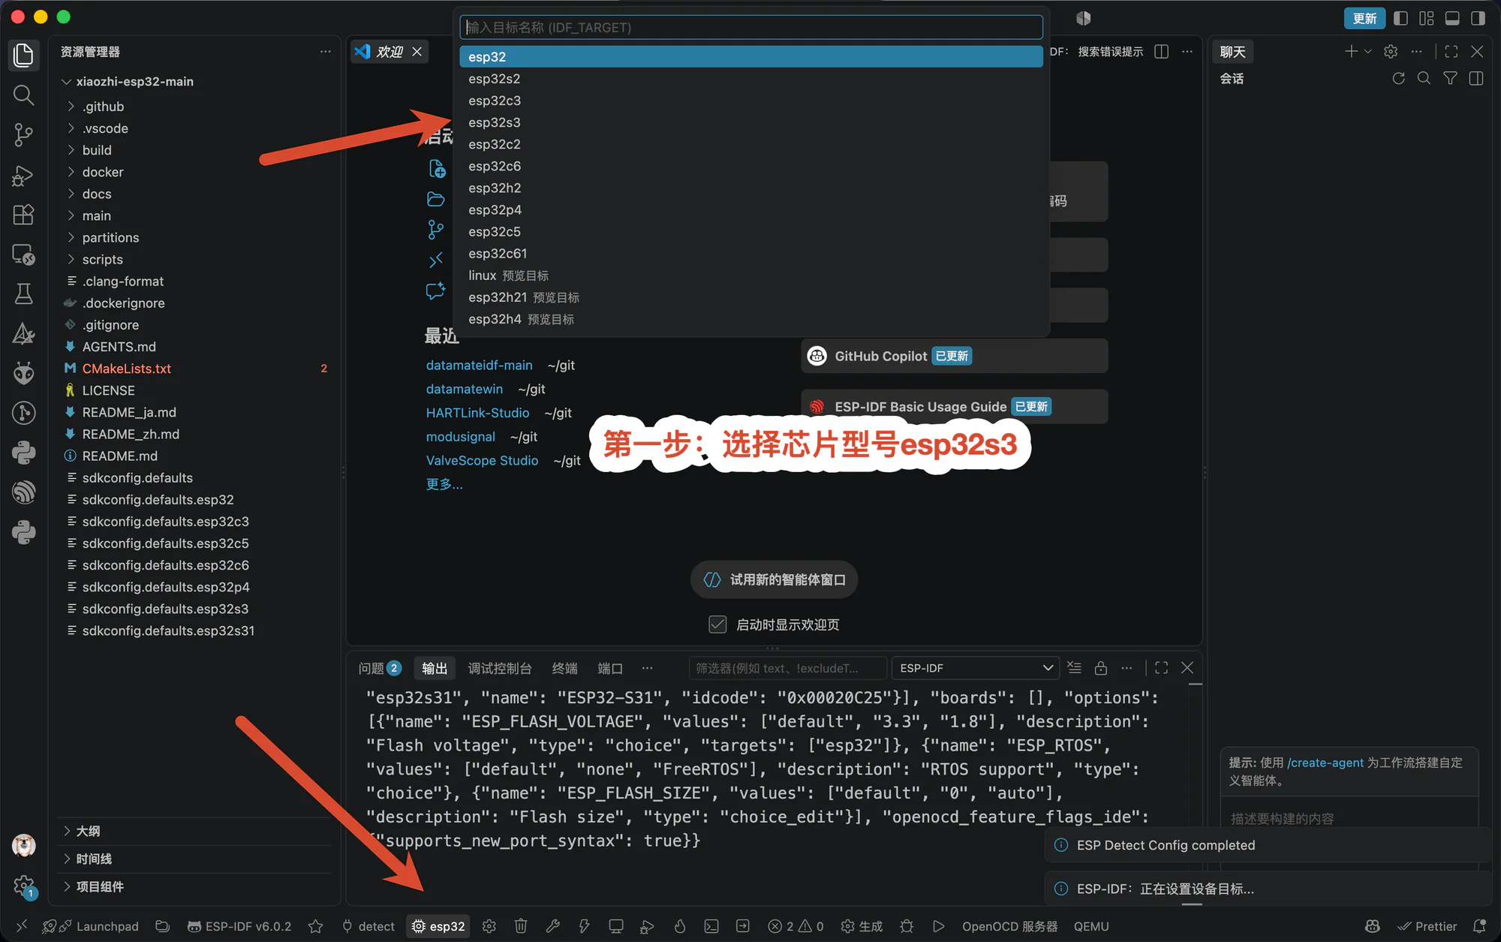The image size is (1501, 942).
Task: Maximize the bottom panel size
Action: pyautogui.click(x=1161, y=668)
